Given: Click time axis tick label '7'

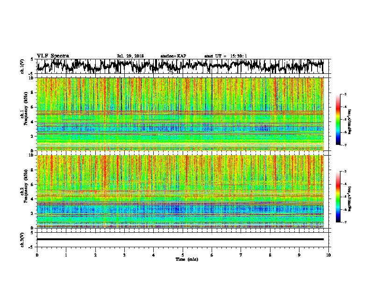Looking at the screenshot, I should 241,255.
